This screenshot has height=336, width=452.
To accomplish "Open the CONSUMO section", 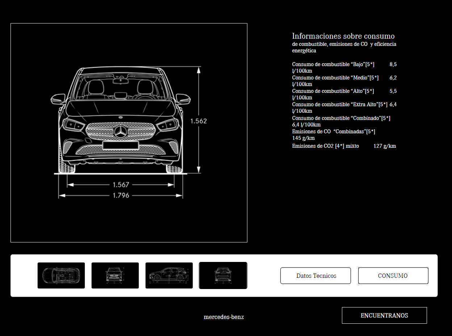I will pos(393,276).
